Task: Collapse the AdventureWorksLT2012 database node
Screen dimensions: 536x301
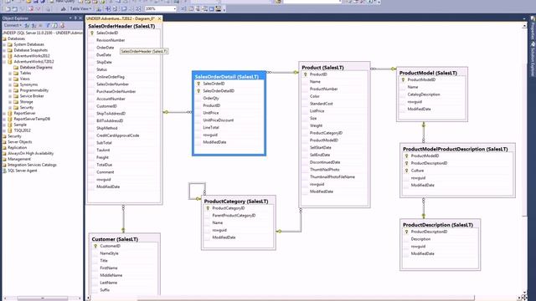Action: point(4,62)
